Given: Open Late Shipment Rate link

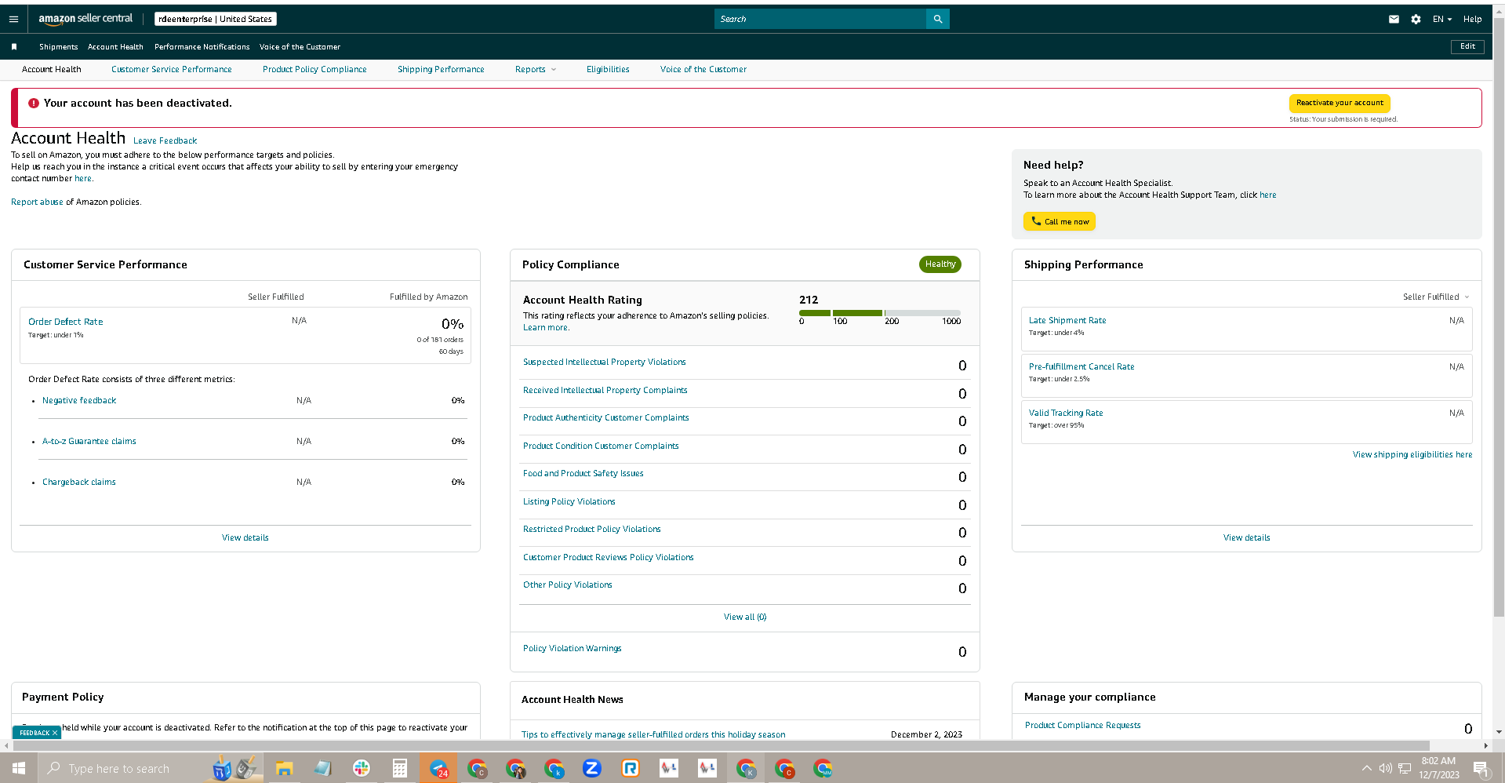Looking at the screenshot, I should pyautogui.click(x=1067, y=320).
